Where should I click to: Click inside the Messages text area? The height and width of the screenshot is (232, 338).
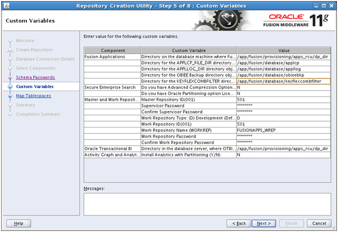[207, 204]
